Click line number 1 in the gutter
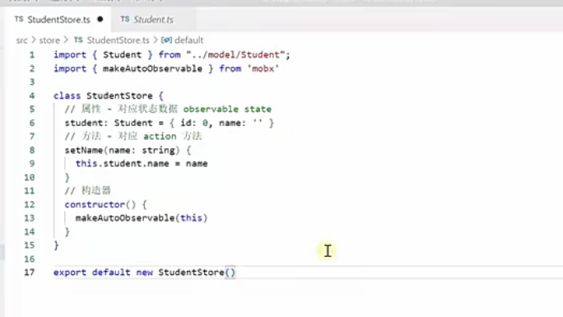The height and width of the screenshot is (317, 563). pyautogui.click(x=32, y=55)
